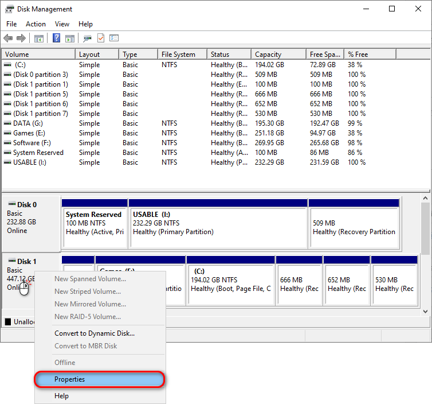The height and width of the screenshot is (404, 432).
Task: Choose Convert to Dynamic Disk option
Action: (94, 333)
